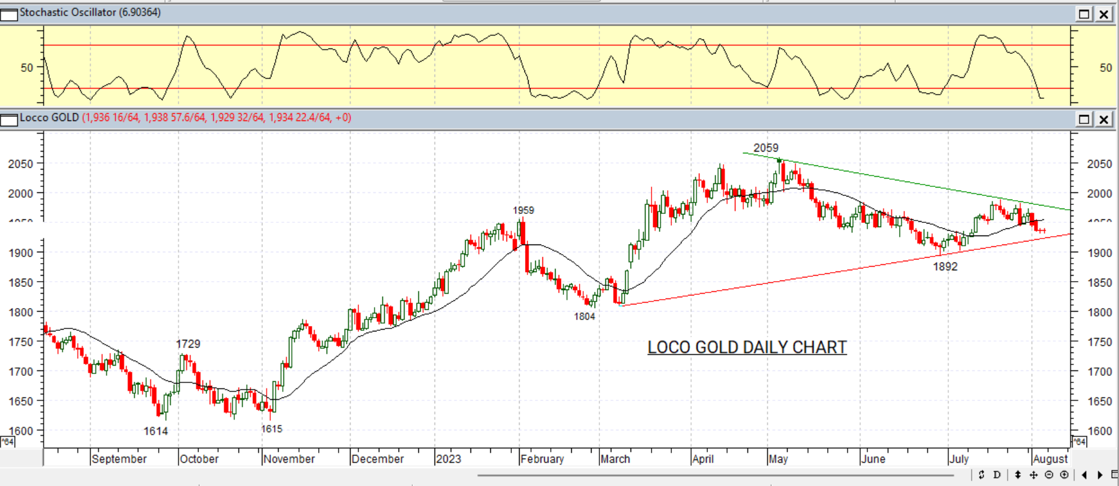Click the ^64 scale marker at left axis
Screen dimensions: 1119x486
click(x=7, y=442)
